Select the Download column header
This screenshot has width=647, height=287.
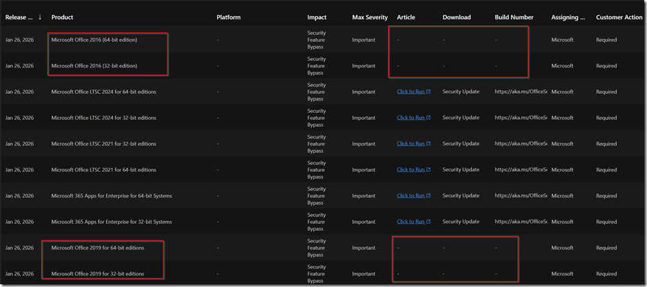coord(456,17)
